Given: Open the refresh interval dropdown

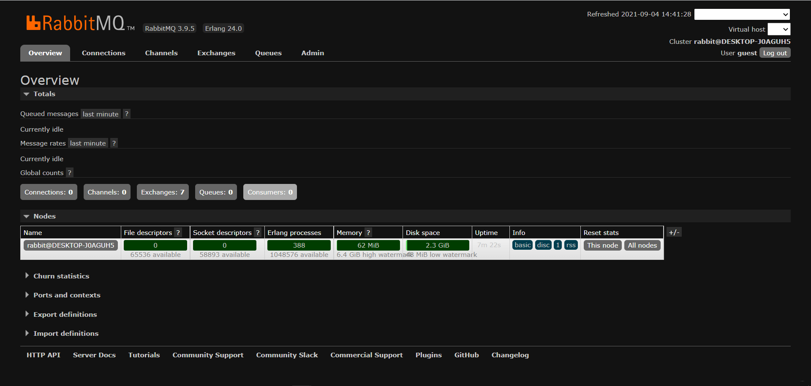Looking at the screenshot, I should [742, 14].
